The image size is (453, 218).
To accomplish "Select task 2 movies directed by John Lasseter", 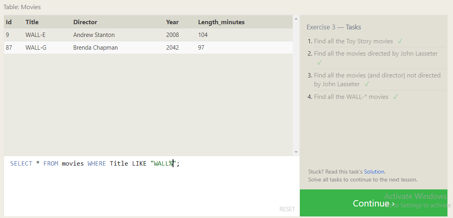I will (x=375, y=54).
